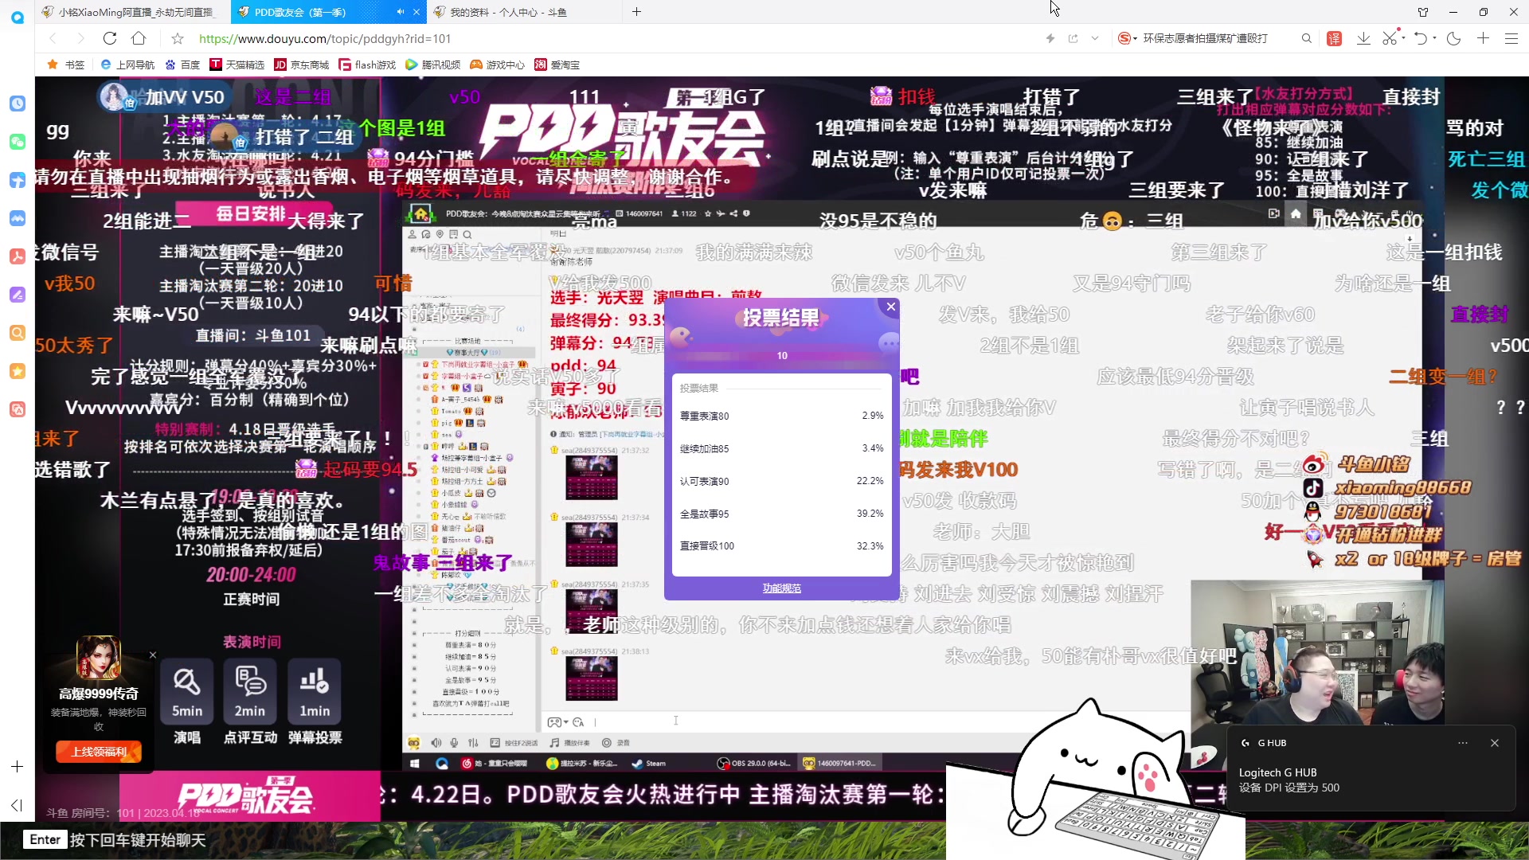
Task: Close the 高爆9999传奇 game ad
Action: click(x=153, y=655)
